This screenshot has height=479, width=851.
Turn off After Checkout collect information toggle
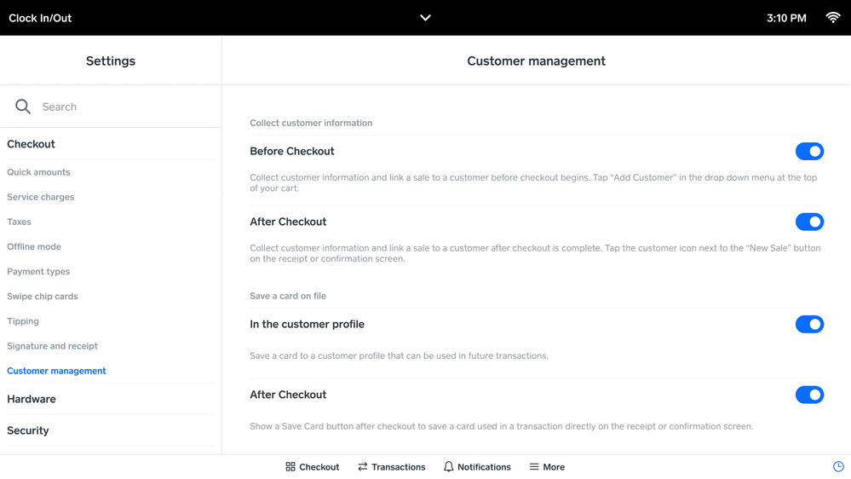pyautogui.click(x=809, y=222)
